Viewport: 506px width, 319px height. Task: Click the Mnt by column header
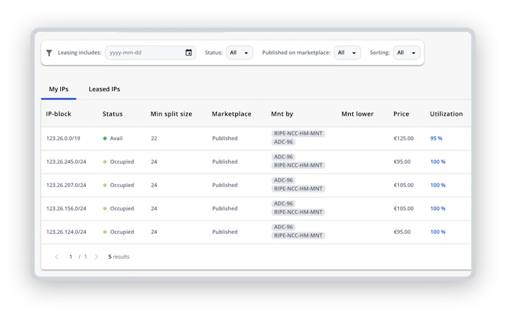pyautogui.click(x=282, y=114)
